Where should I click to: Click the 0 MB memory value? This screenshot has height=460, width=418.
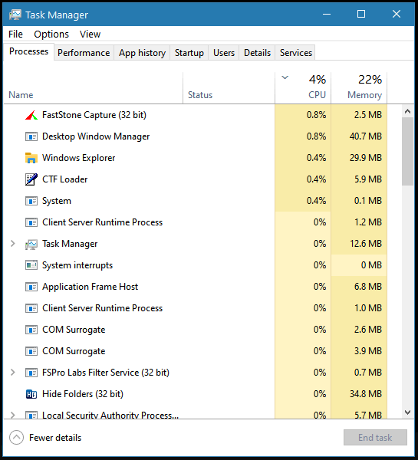tap(371, 265)
